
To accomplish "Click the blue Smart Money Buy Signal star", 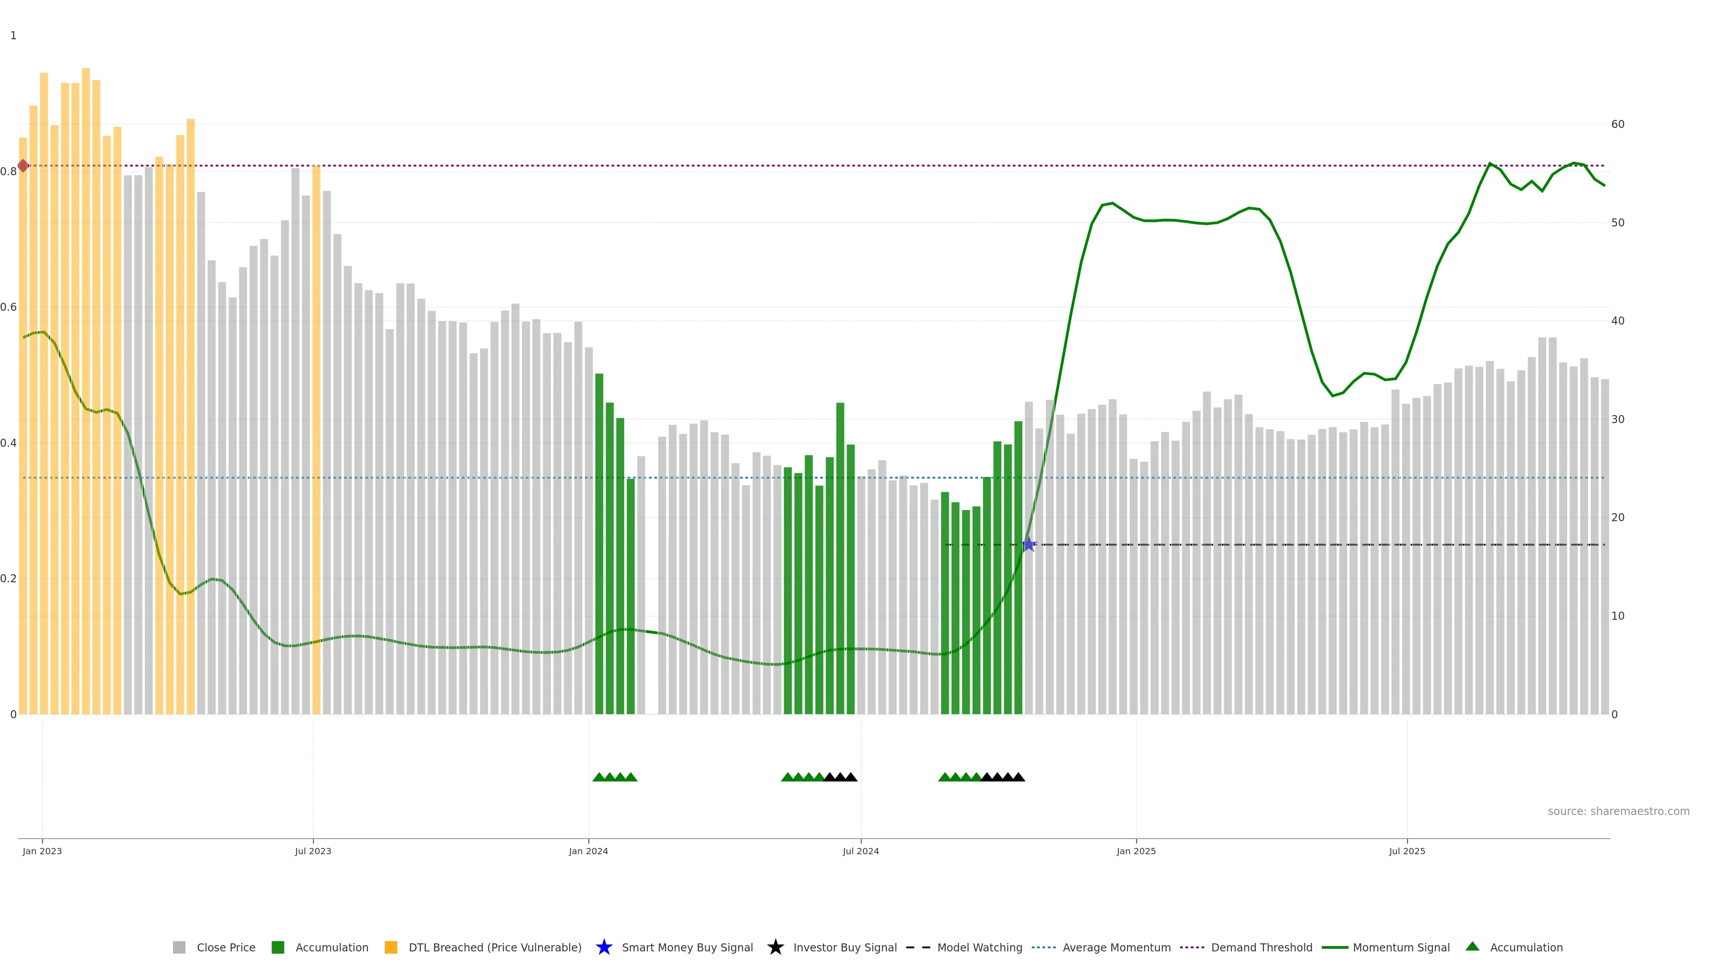I will pos(1028,544).
